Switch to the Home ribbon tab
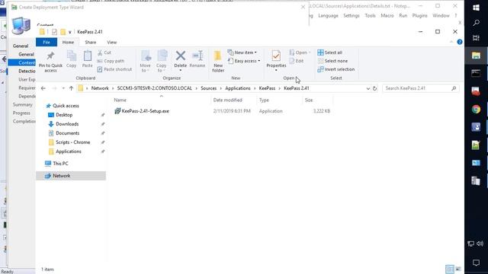Viewport: 488px width, 274px height. [x=68, y=43]
